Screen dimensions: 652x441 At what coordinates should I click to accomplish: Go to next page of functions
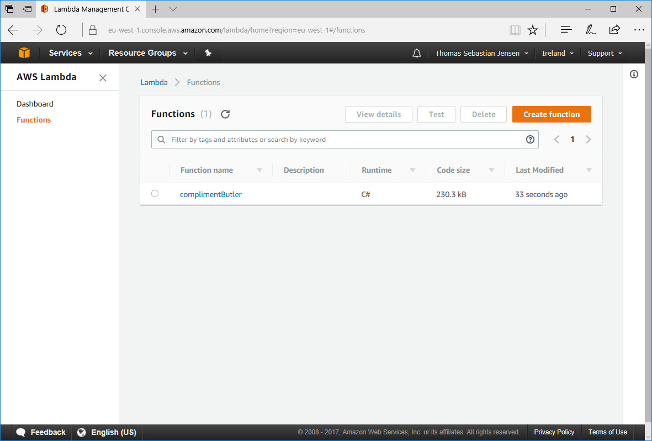(x=589, y=140)
